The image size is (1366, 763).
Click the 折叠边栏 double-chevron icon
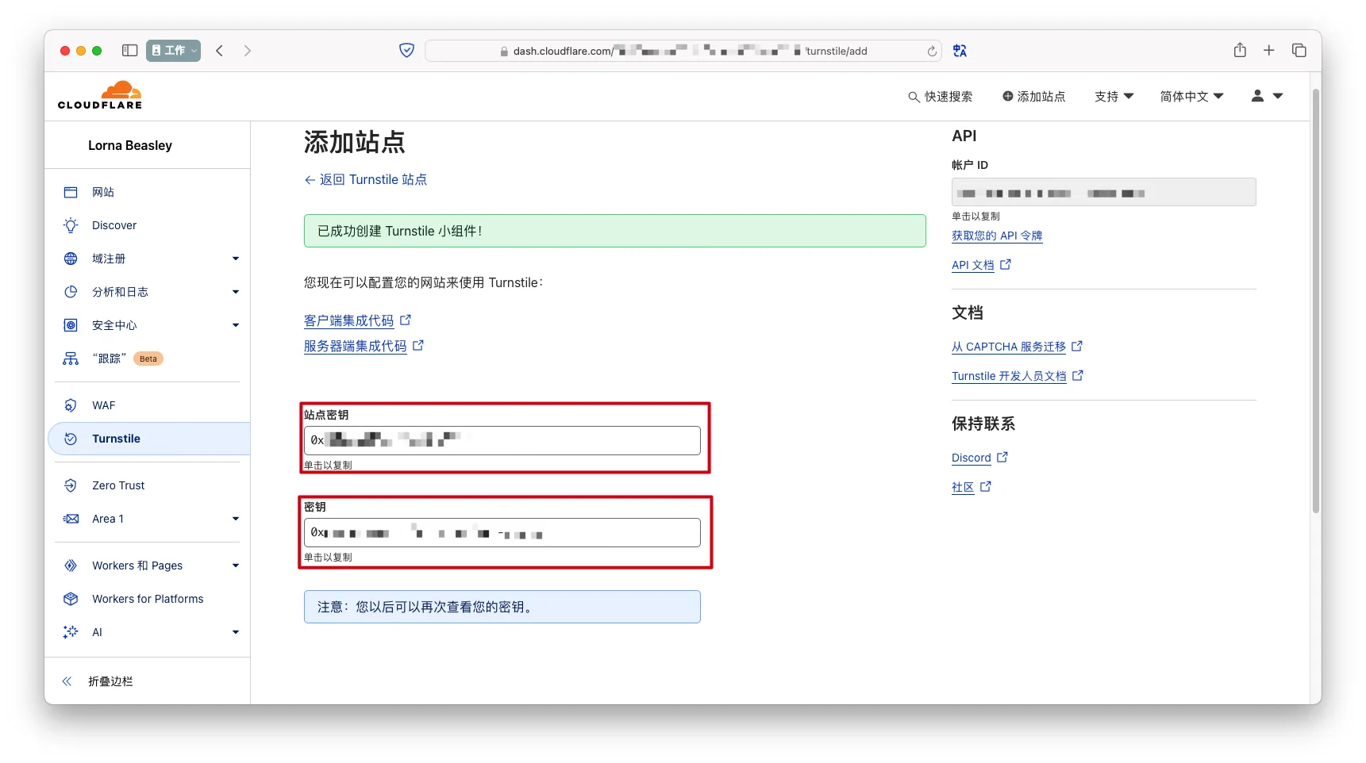tap(67, 681)
